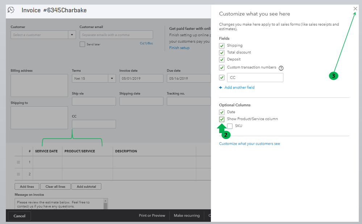Image resolution: width=362 pixels, height=224 pixels.
Task: Expand the Select a customer dropdown
Action: tap(72, 35)
